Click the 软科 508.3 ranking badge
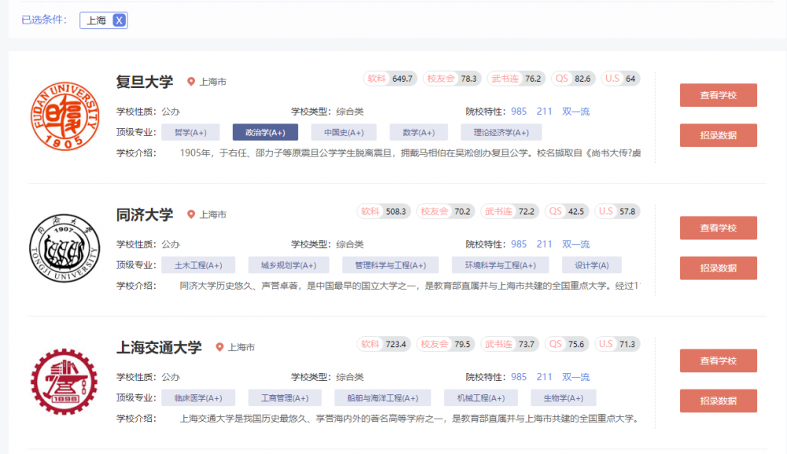 [384, 212]
